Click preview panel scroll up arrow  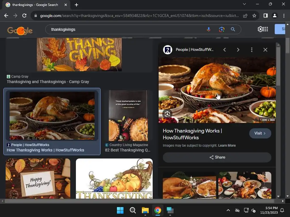point(278,45)
